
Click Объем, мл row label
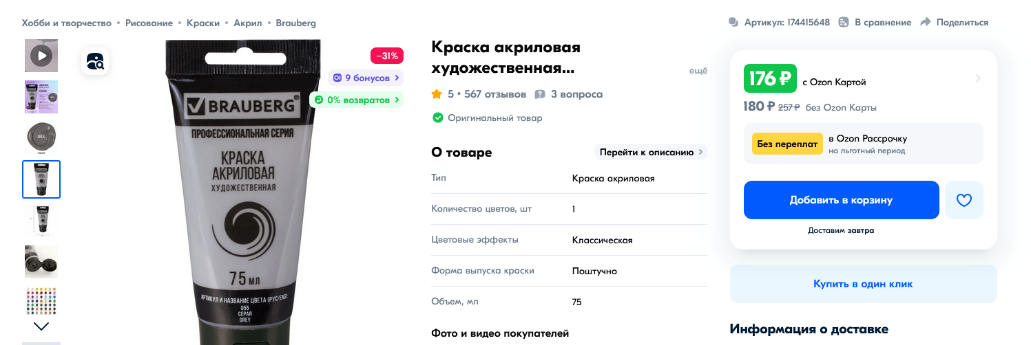pos(455,301)
